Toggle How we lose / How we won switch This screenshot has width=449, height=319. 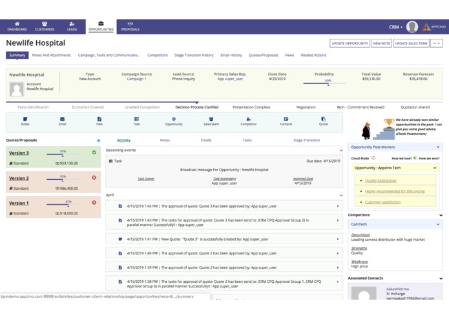coord(415,158)
